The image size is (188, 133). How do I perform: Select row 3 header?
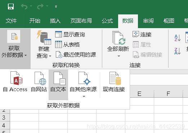pyautogui.click(x=5, y=118)
